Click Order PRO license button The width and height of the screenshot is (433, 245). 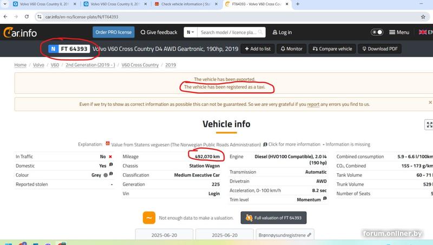(114, 32)
